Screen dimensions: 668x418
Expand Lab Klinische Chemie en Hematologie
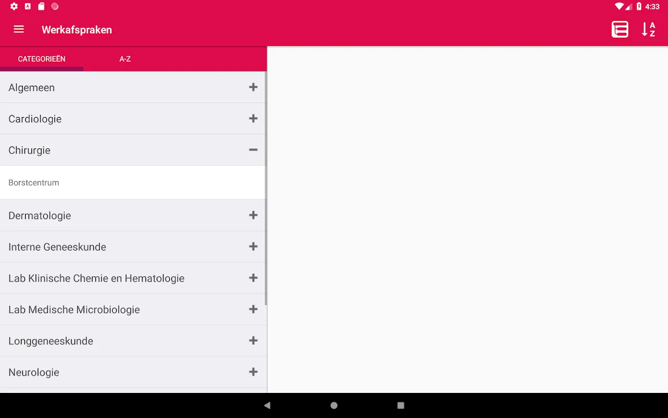click(x=253, y=278)
